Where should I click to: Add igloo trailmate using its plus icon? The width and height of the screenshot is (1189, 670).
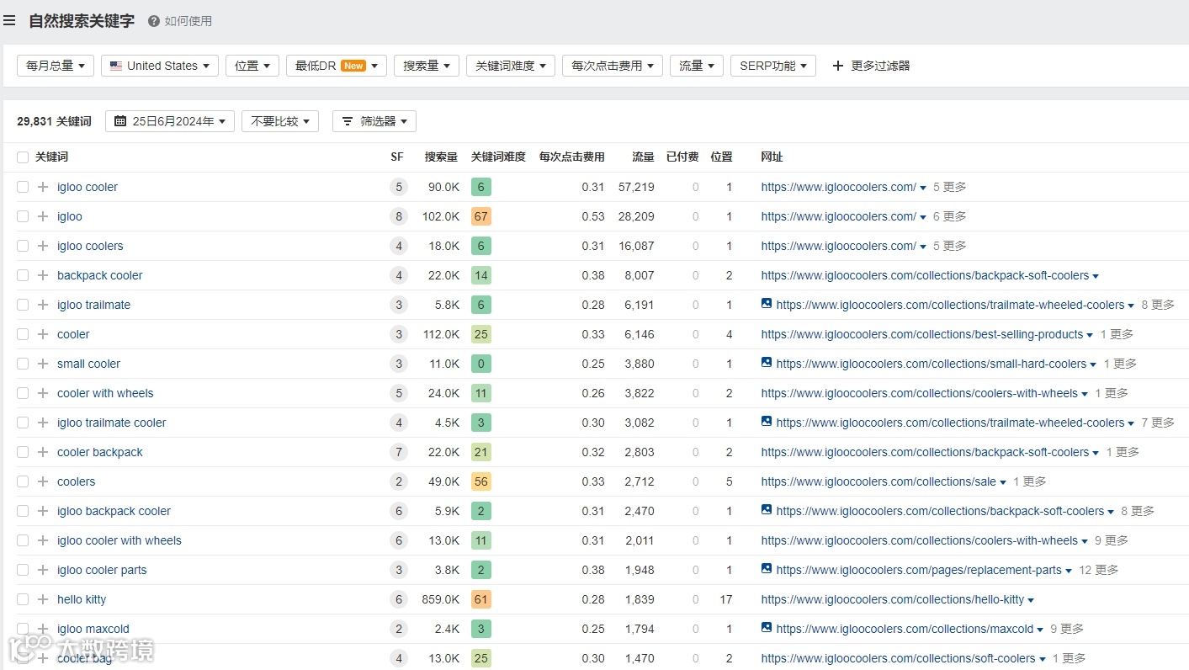point(43,305)
